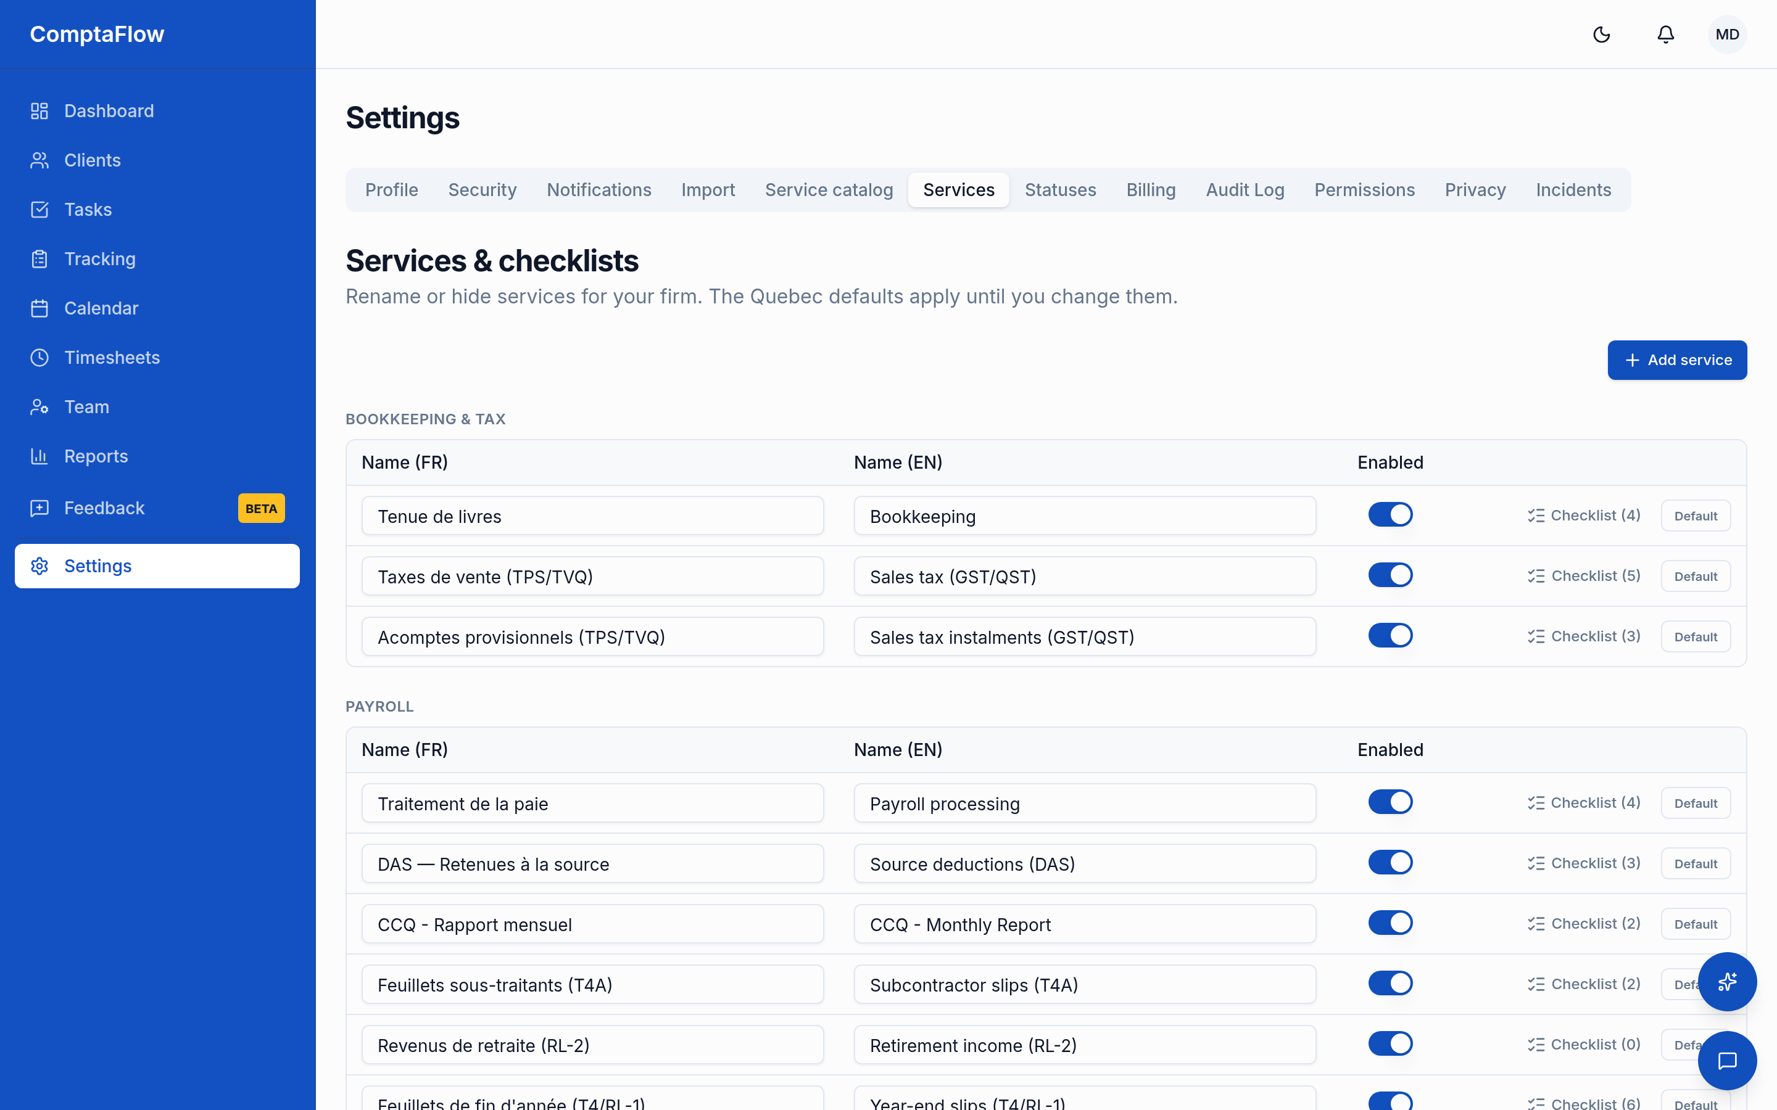The image size is (1777, 1110).
Task: Open the checklist icon for Sales tax instalments
Action: tap(1536, 636)
